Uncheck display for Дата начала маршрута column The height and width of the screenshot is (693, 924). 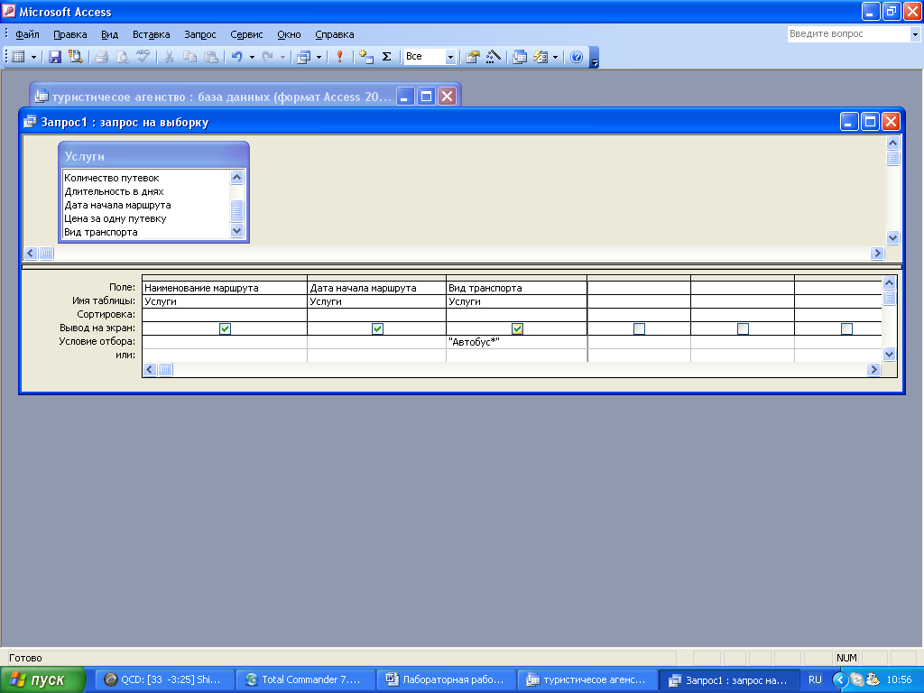click(378, 328)
